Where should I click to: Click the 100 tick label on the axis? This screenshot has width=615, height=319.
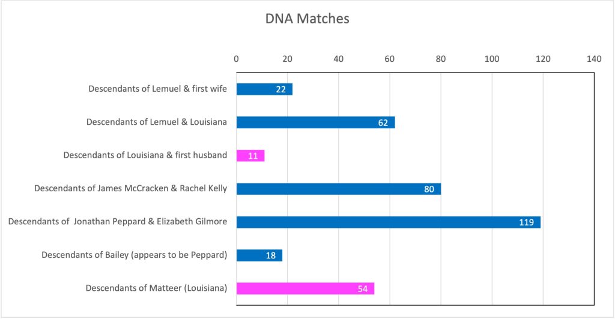tap(492, 59)
